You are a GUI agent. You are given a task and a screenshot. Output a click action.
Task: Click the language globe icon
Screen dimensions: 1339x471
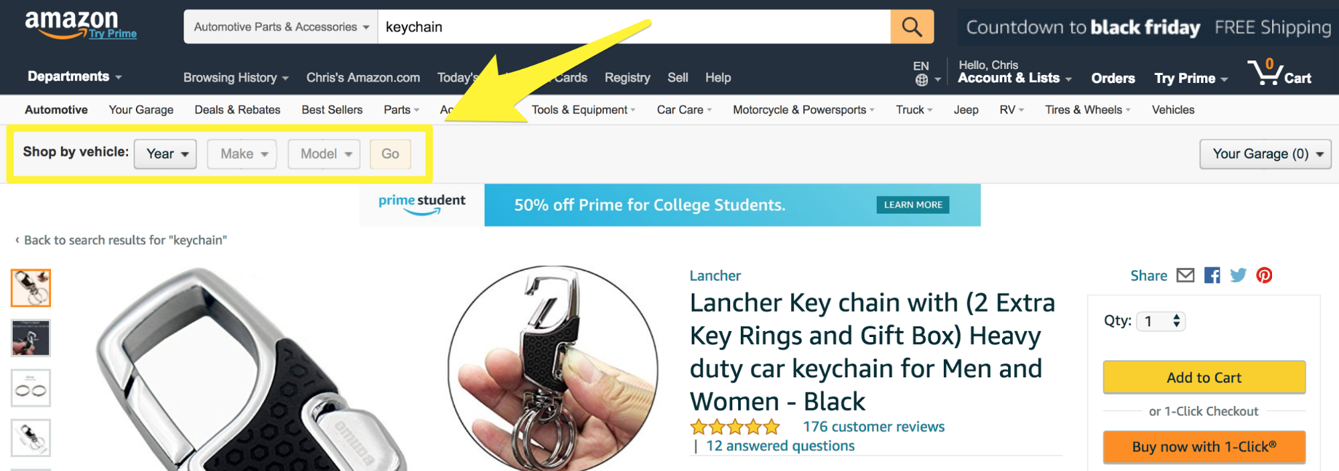(x=922, y=80)
